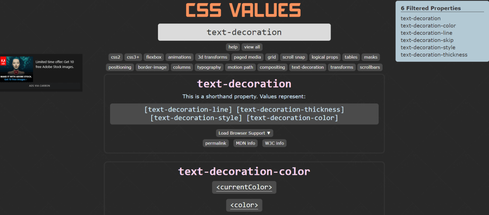Screen dimensions: 489x215
Task: Select the flexbox filter tag
Action: point(154,57)
